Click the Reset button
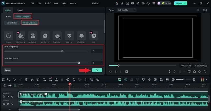211x111 pixels. pyautogui.click(x=7, y=70)
